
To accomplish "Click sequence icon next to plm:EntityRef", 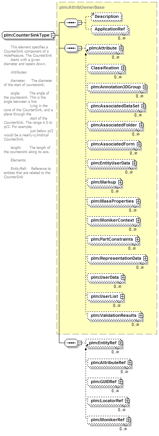I will [72, 343].
